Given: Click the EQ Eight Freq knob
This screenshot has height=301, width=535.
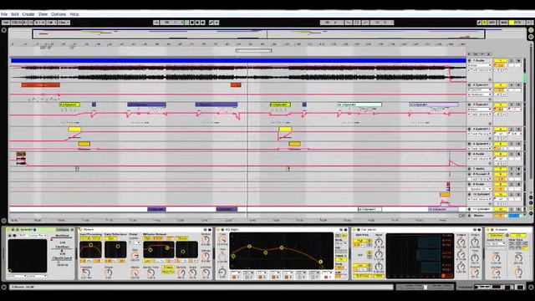Looking at the screenshot, I should [x=222, y=241].
